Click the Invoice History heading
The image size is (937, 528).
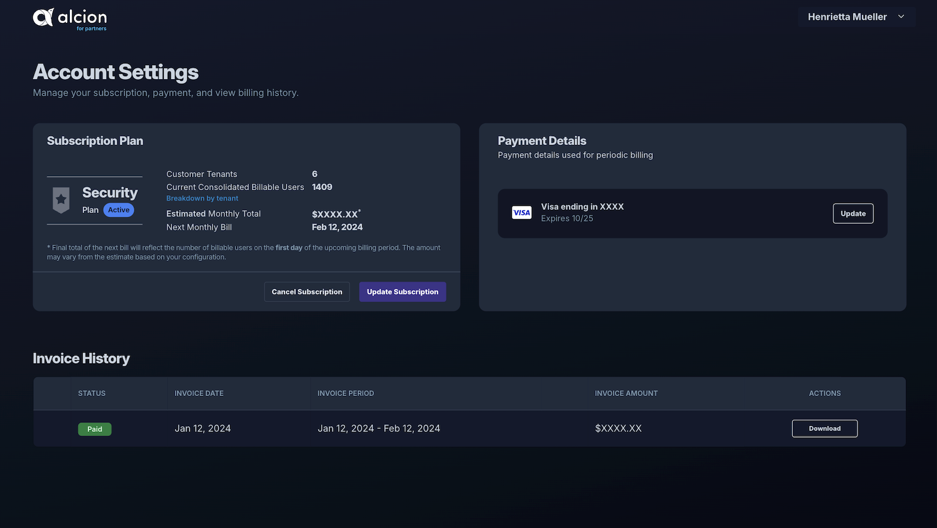tap(81, 358)
